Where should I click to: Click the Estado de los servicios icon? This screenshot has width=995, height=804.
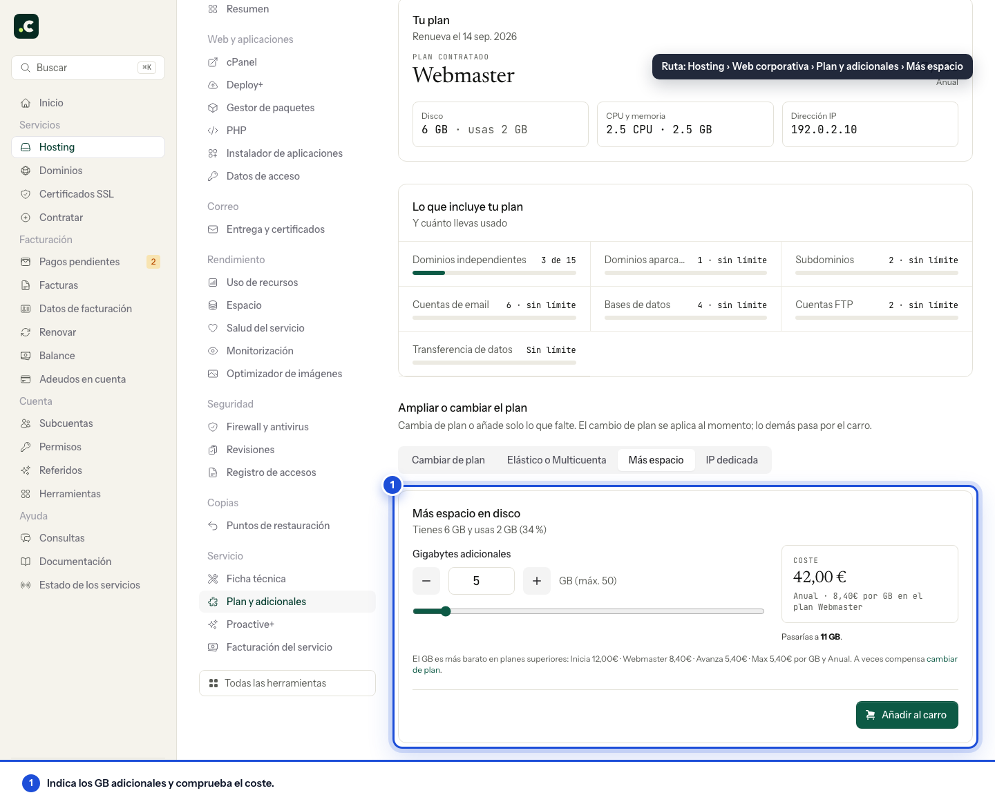pyautogui.click(x=26, y=585)
